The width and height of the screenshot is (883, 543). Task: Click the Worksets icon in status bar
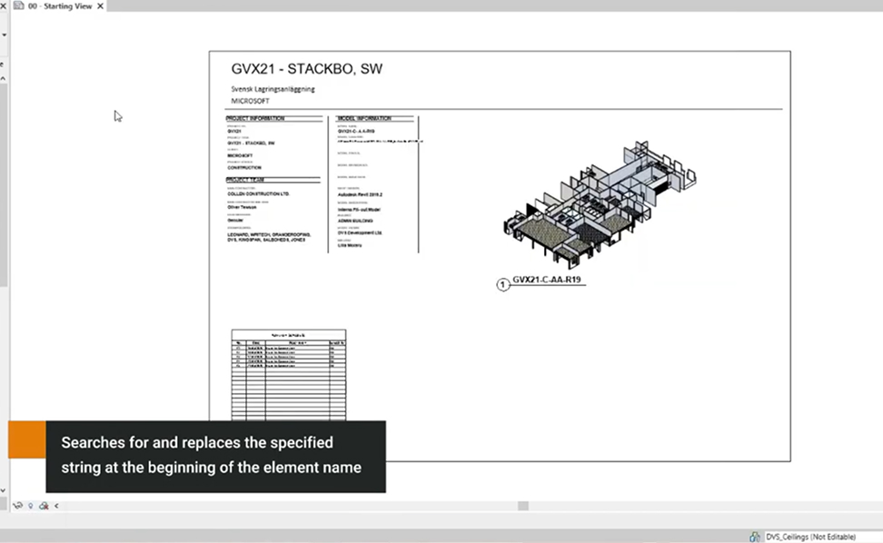pos(755,537)
